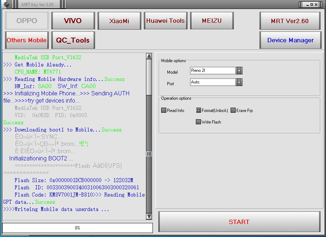The height and width of the screenshot is (237, 326).
Task: Close the MRT Key window
Action: coord(316,4)
